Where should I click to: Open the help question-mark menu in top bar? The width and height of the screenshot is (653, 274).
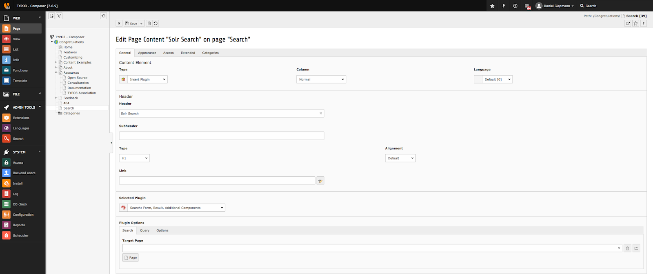515,6
